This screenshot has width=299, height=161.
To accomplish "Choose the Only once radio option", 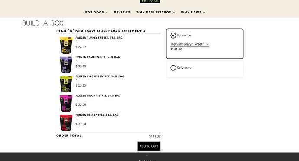I will coord(173,68).
